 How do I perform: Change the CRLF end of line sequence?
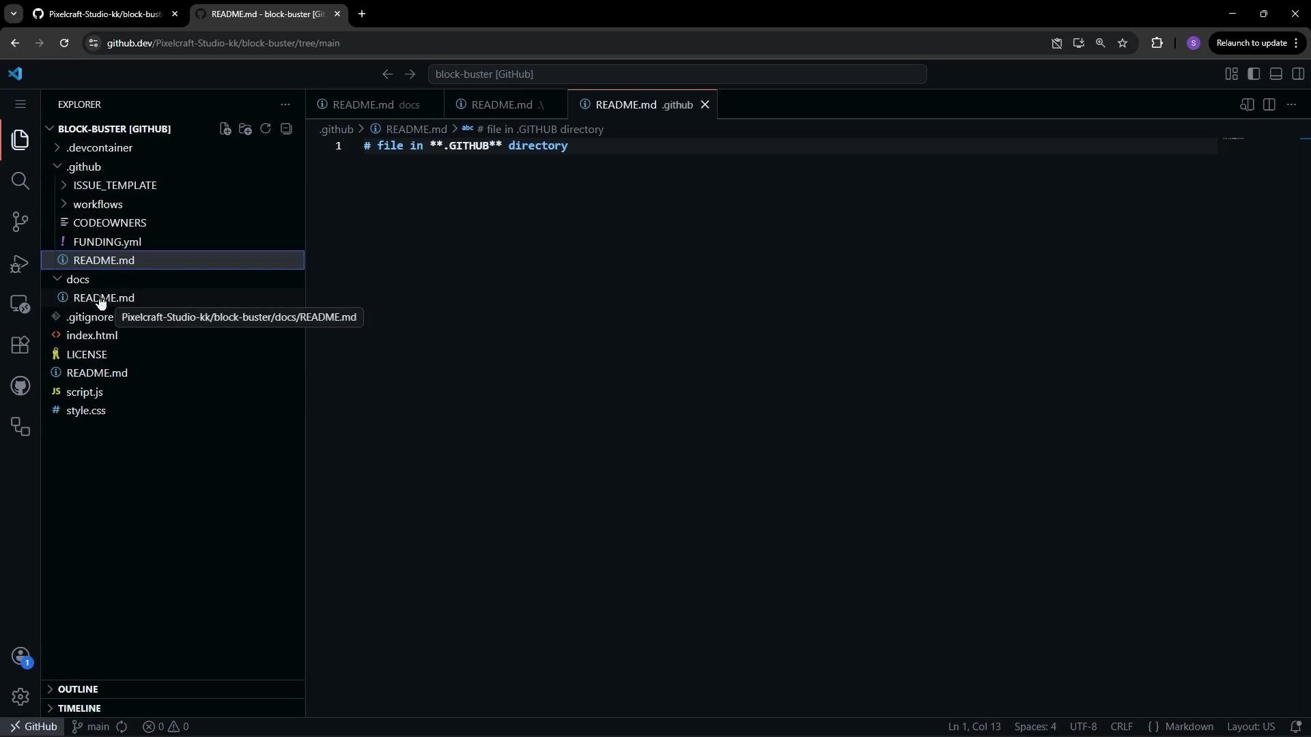click(x=1122, y=727)
